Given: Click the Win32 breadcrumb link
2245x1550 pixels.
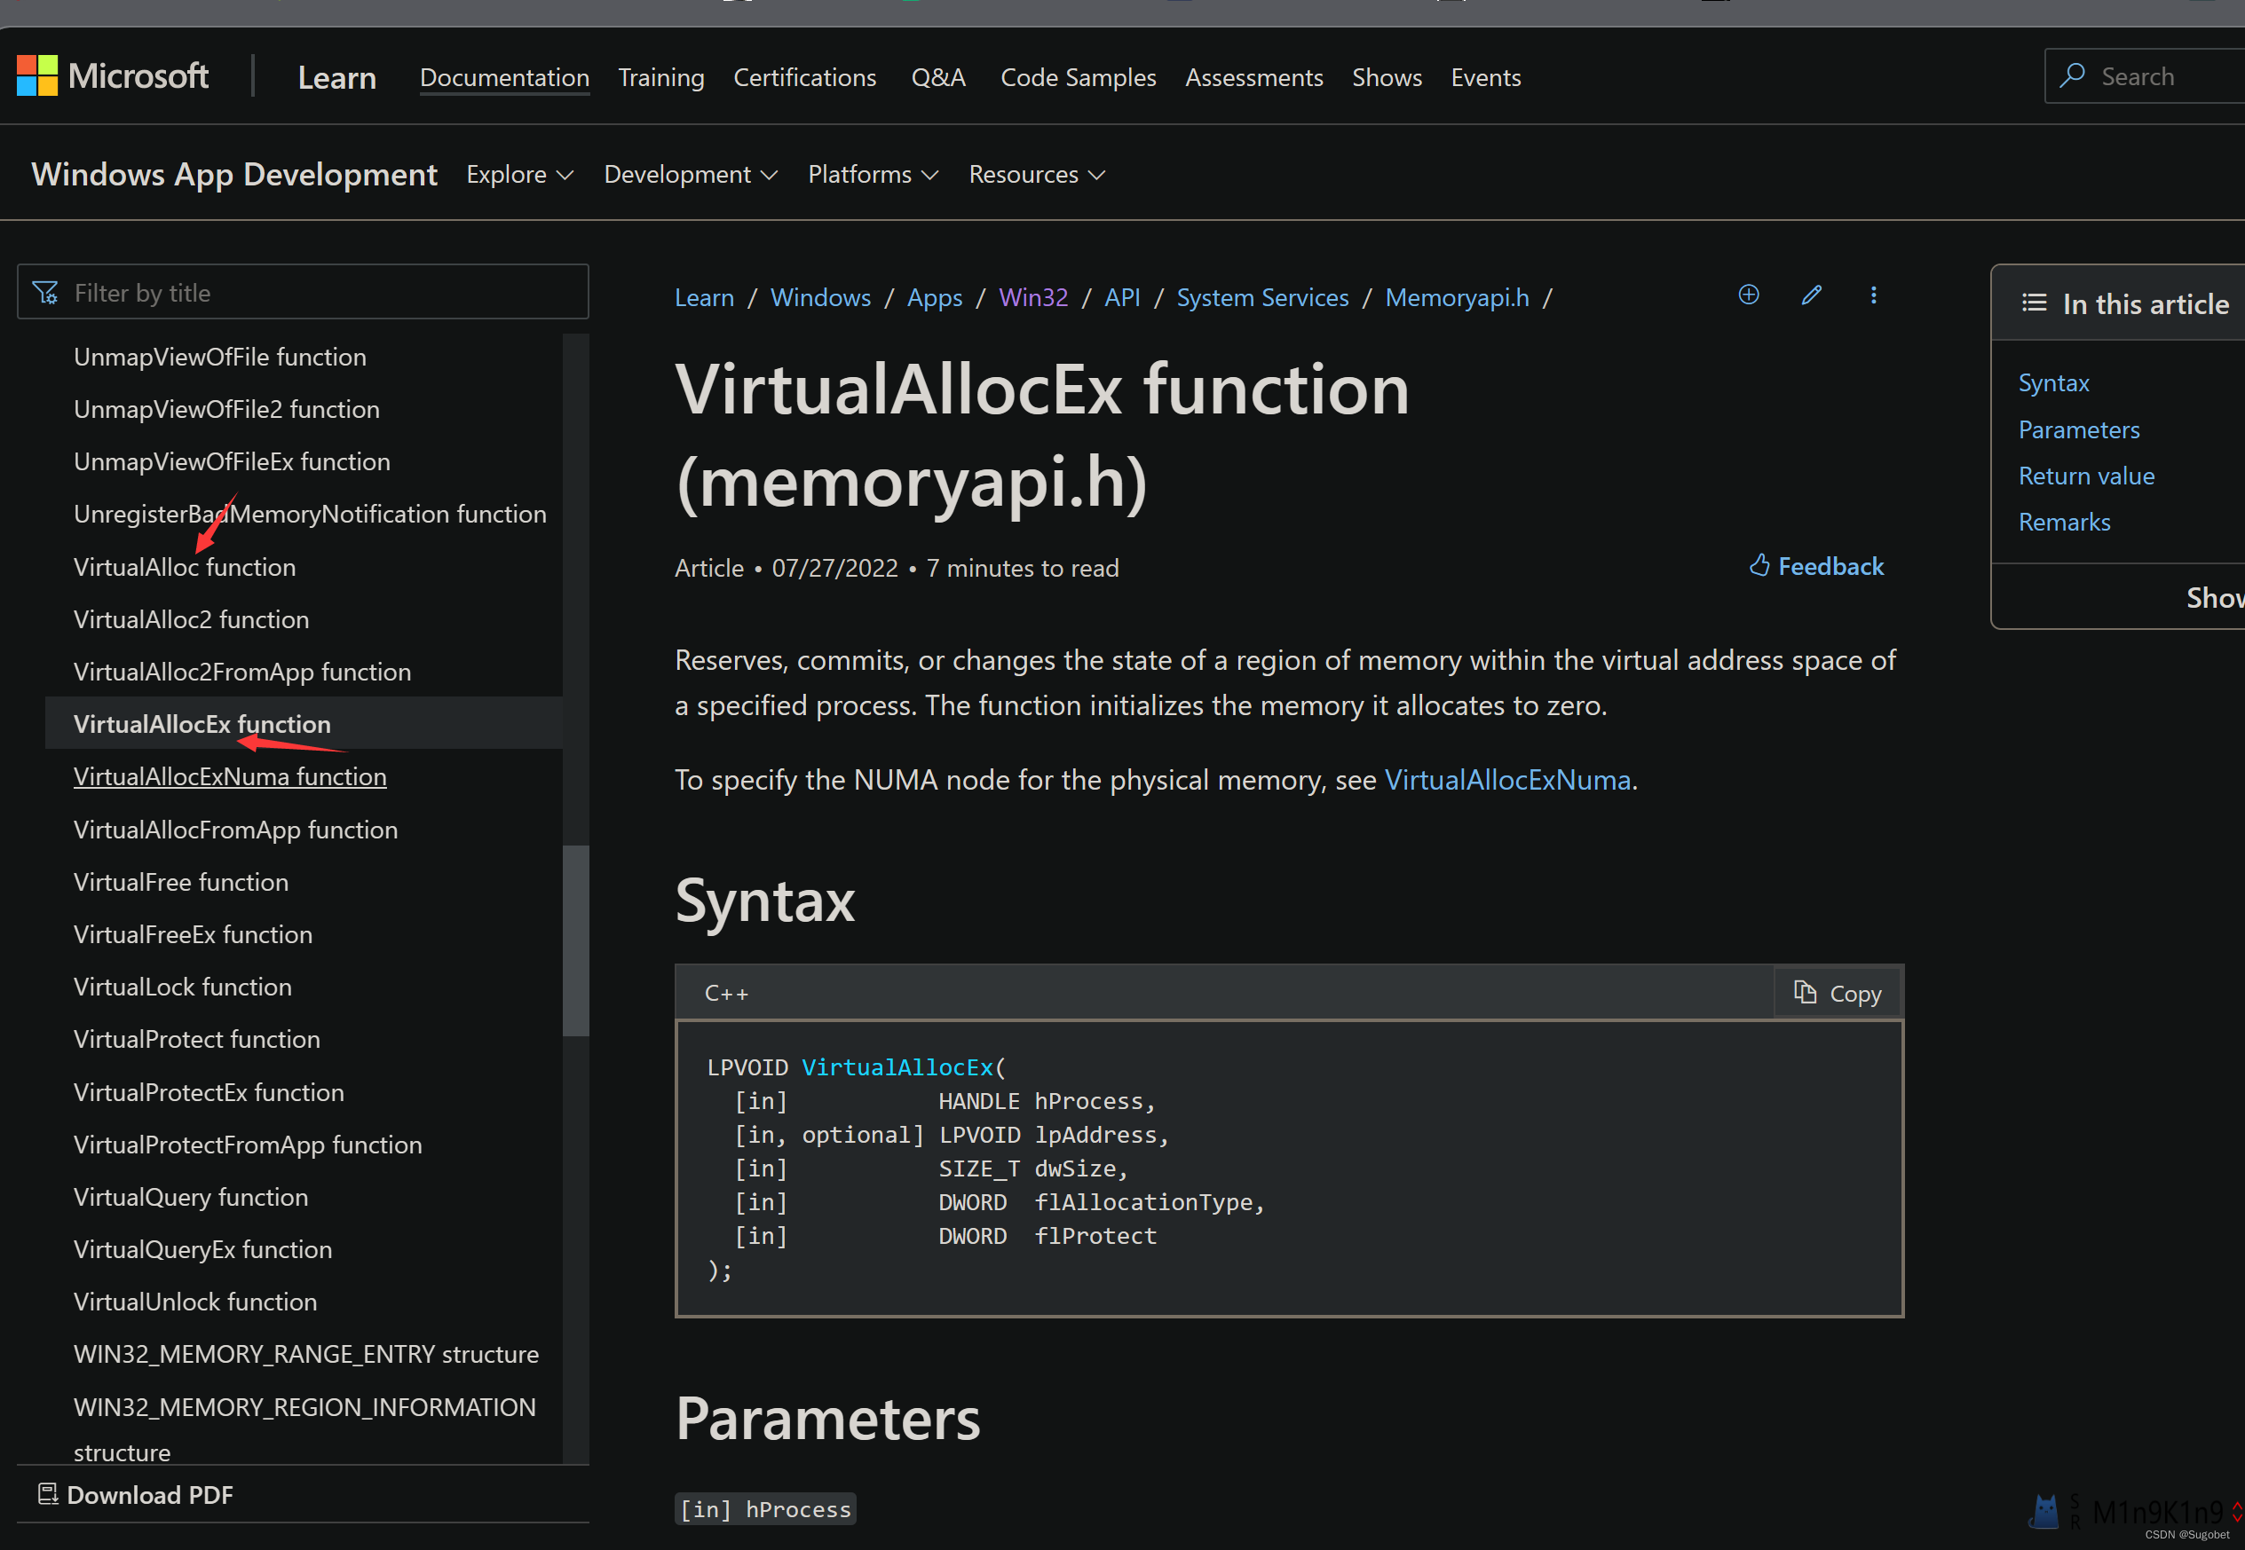Looking at the screenshot, I should [x=1033, y=297].
